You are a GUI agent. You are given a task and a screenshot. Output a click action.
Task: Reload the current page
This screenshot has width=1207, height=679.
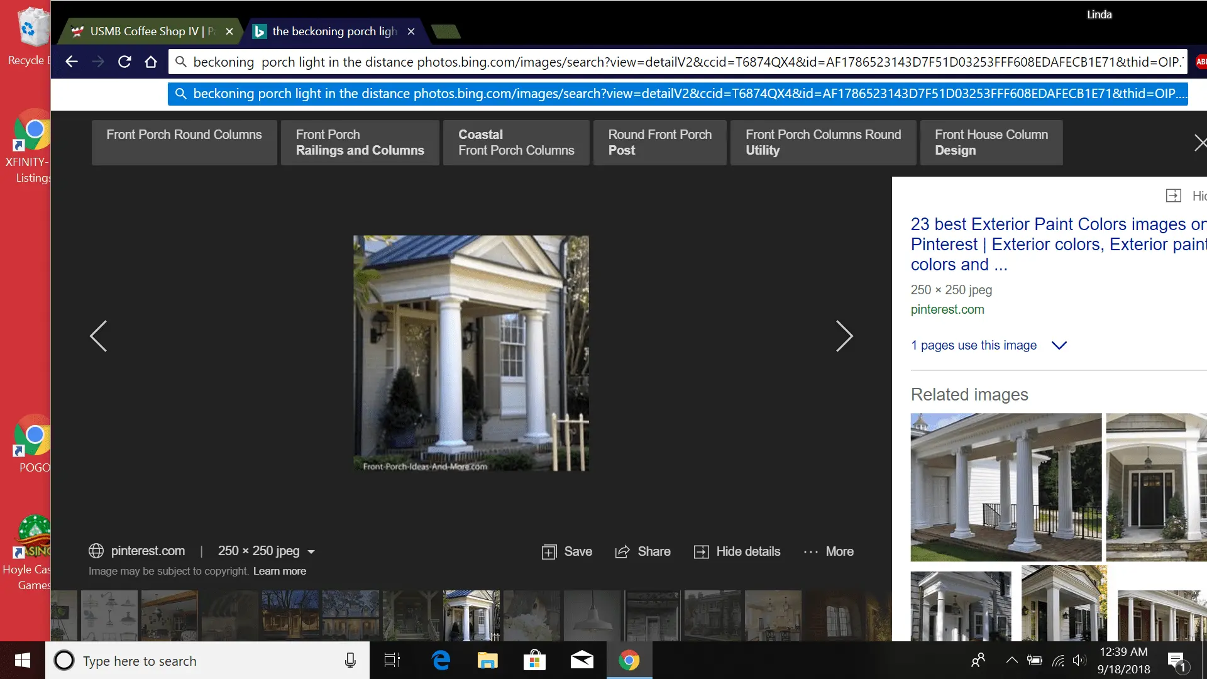[x=124, y=62]
